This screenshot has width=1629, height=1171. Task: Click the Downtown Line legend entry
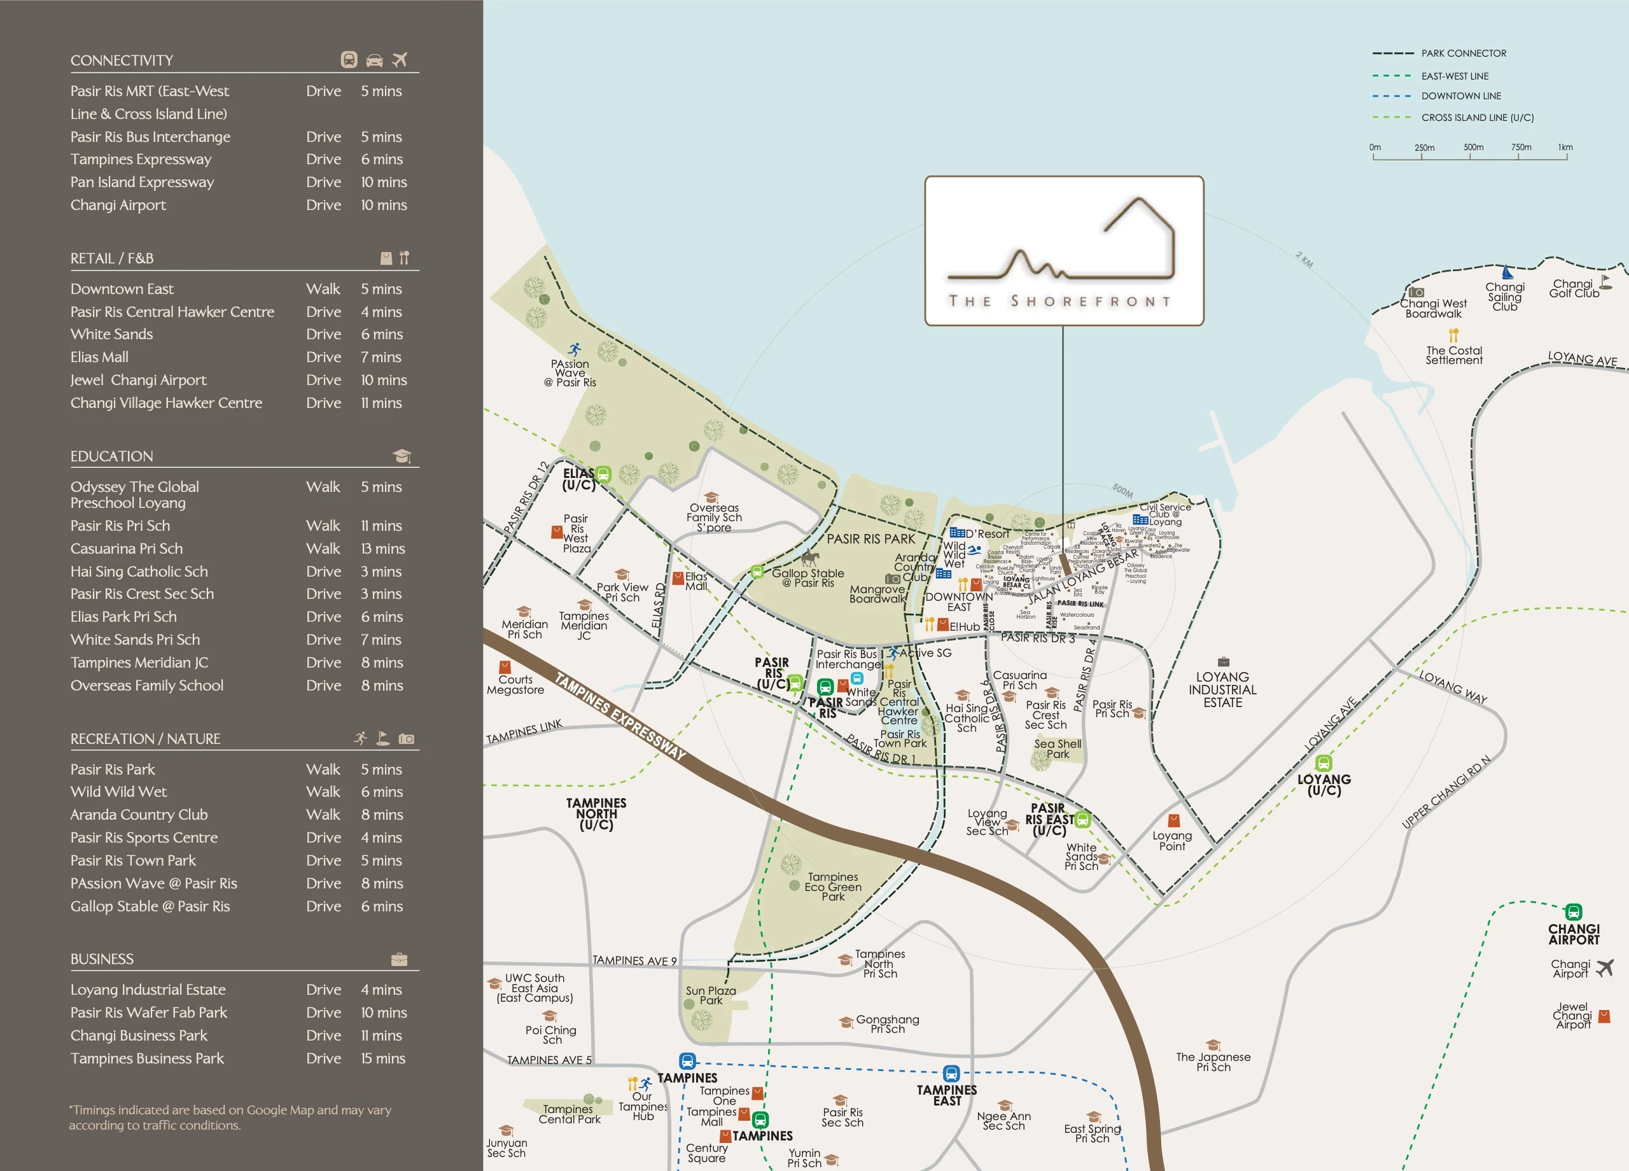click(1460, 96)
